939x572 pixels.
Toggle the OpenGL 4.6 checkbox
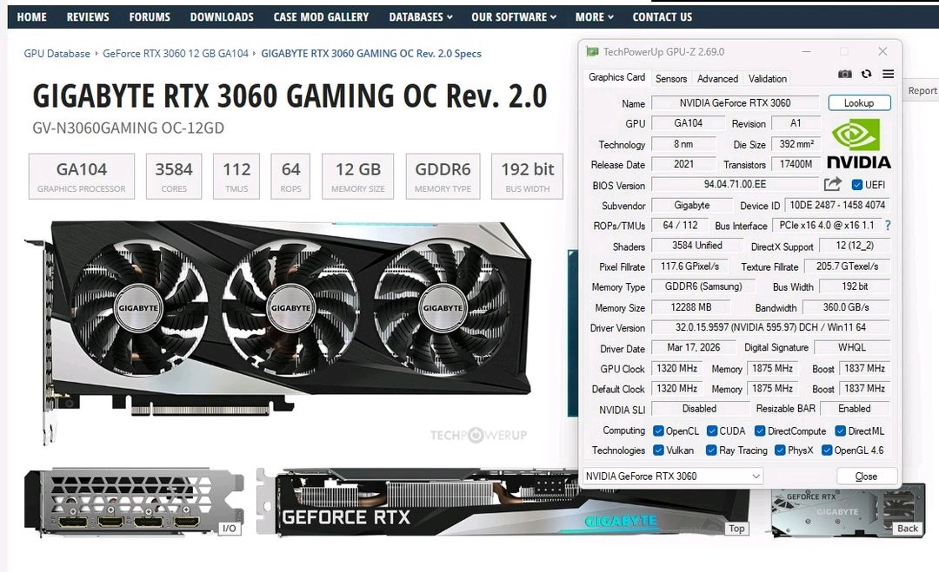click(827, 450)
